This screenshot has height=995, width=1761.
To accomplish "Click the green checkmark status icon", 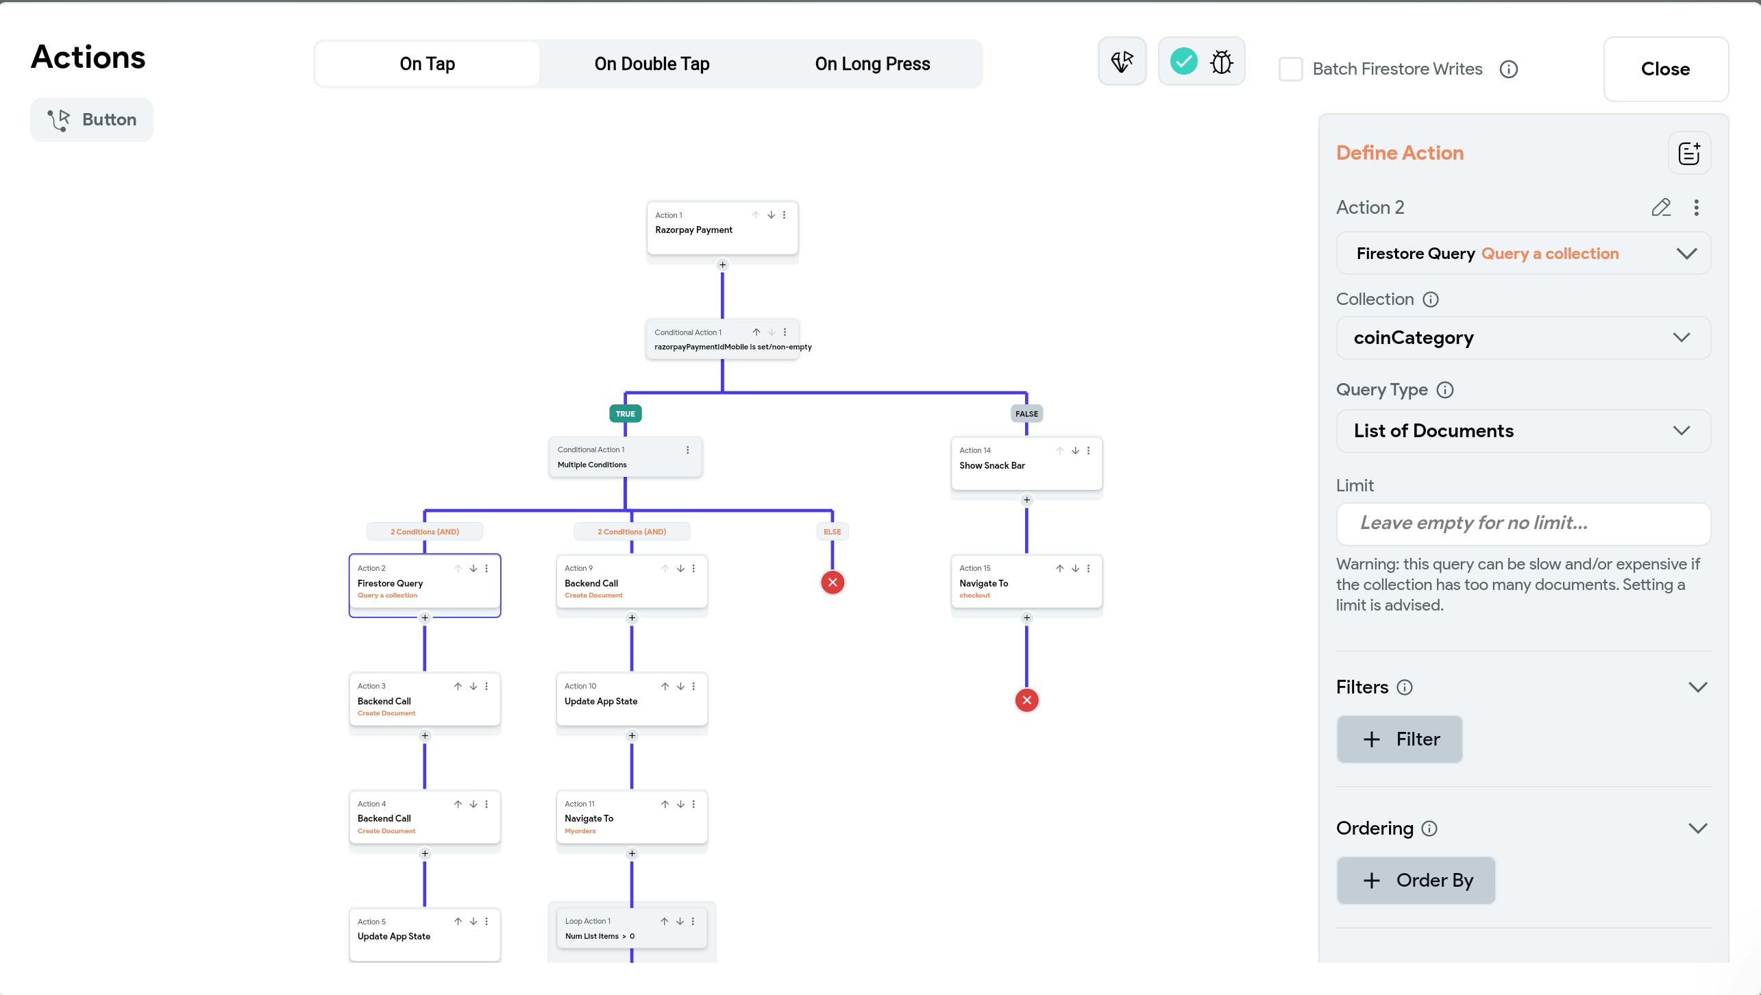I will pos(1183,62).
